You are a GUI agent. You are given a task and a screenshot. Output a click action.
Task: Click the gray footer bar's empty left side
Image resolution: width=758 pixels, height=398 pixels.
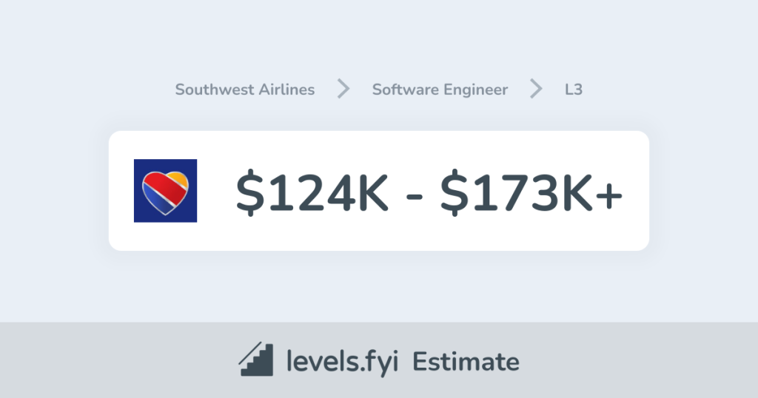(89, 361)
